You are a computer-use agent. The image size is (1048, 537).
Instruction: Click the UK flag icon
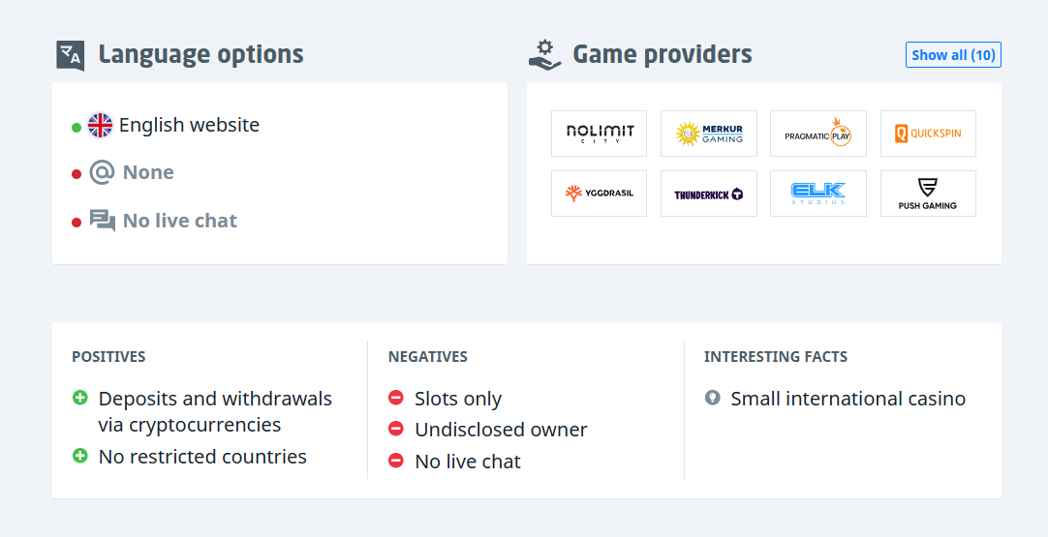[100, 125]
